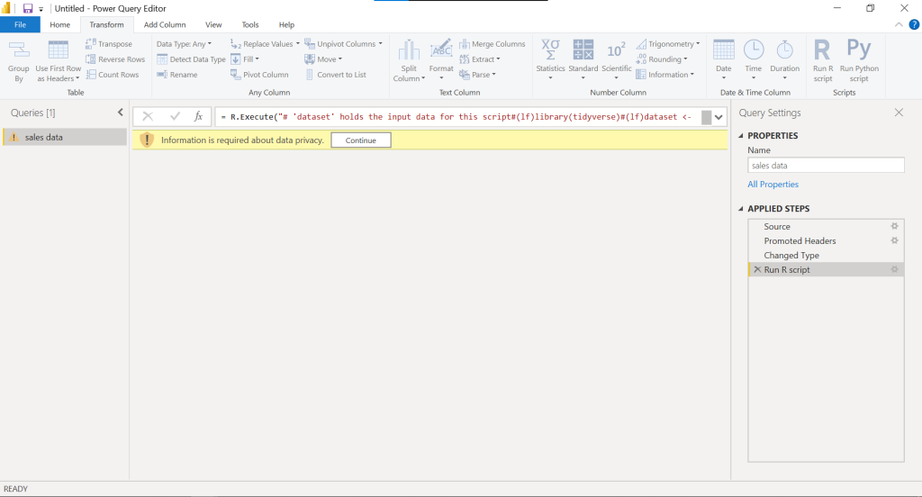
Task: Click the Rename column button
Action: point(177,75)
